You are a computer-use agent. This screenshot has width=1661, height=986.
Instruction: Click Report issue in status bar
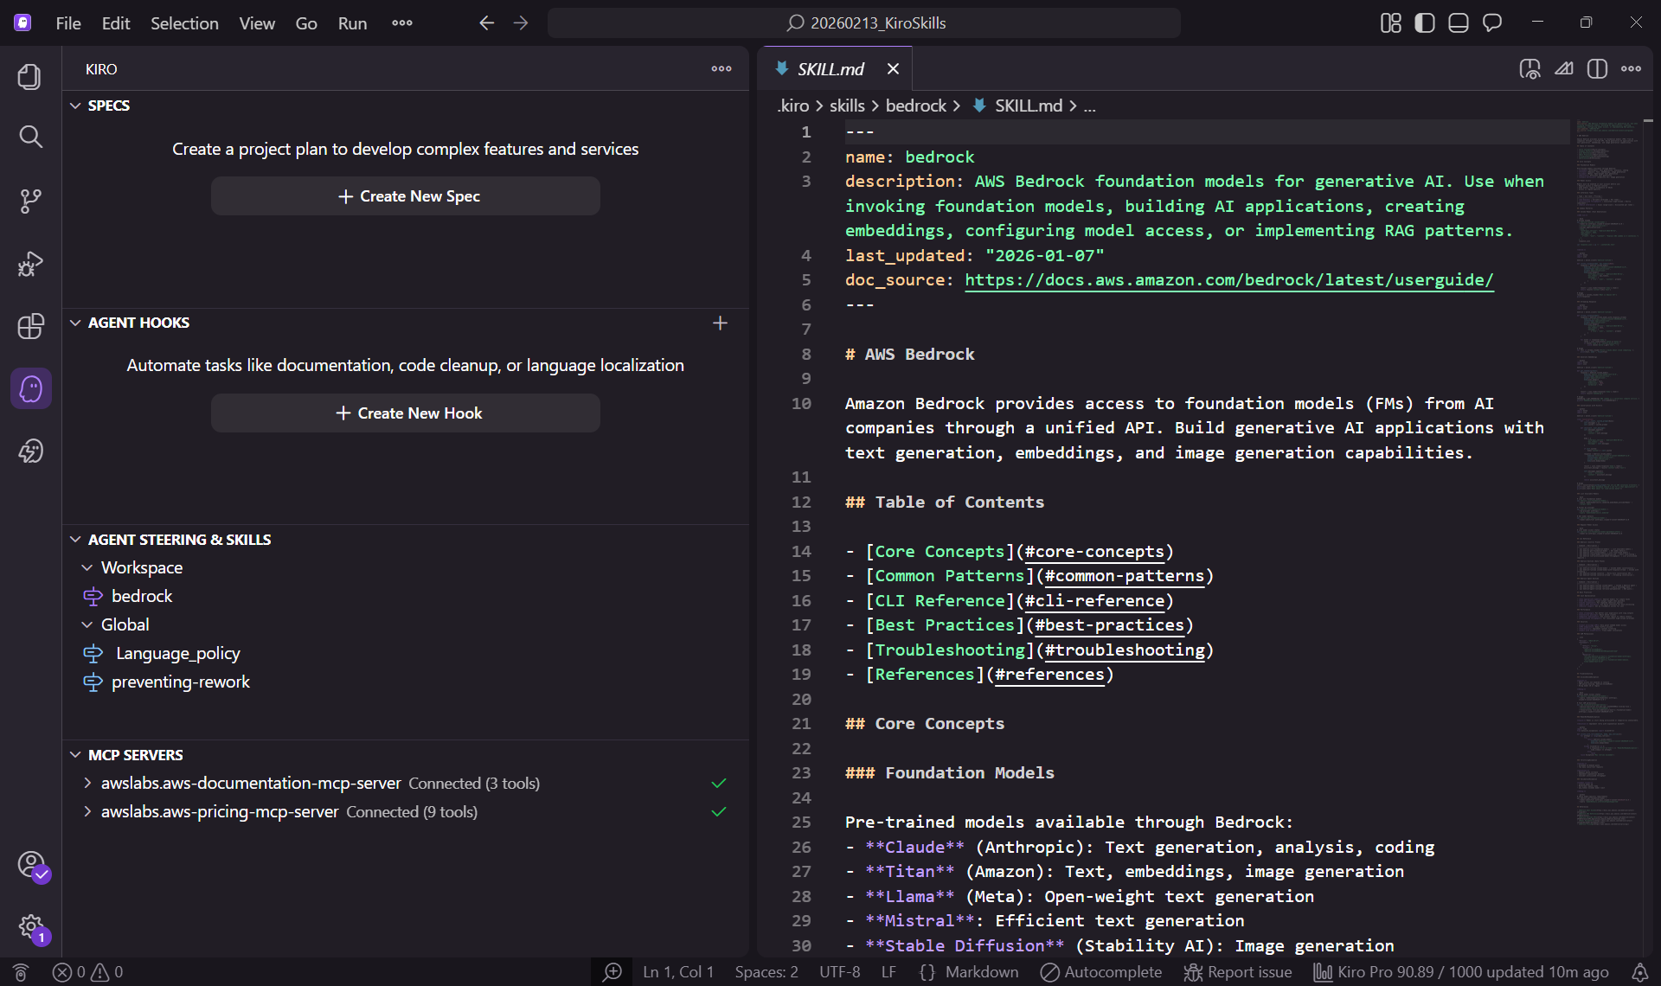tap(1237, 971)
